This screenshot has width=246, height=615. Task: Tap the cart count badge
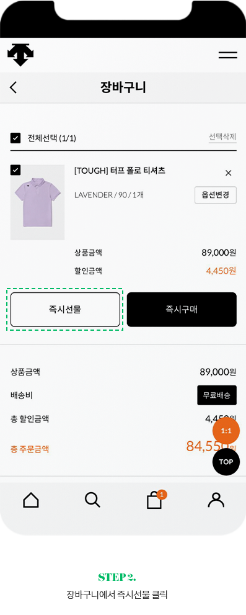(x=162, y=495)
